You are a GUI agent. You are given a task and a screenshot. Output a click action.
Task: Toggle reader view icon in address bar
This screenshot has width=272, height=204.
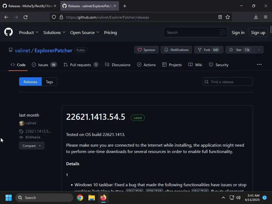coord(220,17)
